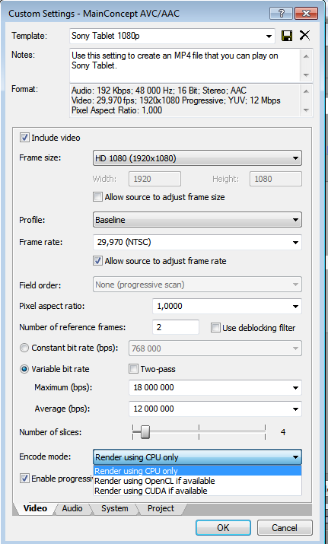
Task: Check the Two-pass option
Action: [x=133, y=369]
